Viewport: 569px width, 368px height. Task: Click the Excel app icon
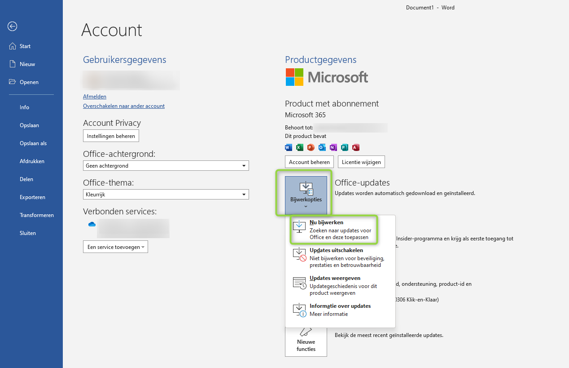(300, 147)
